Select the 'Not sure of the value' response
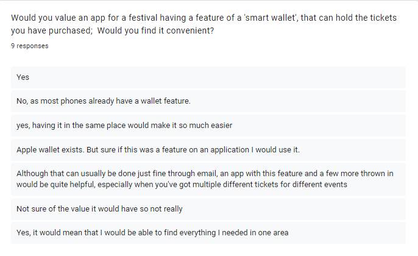 208,209
